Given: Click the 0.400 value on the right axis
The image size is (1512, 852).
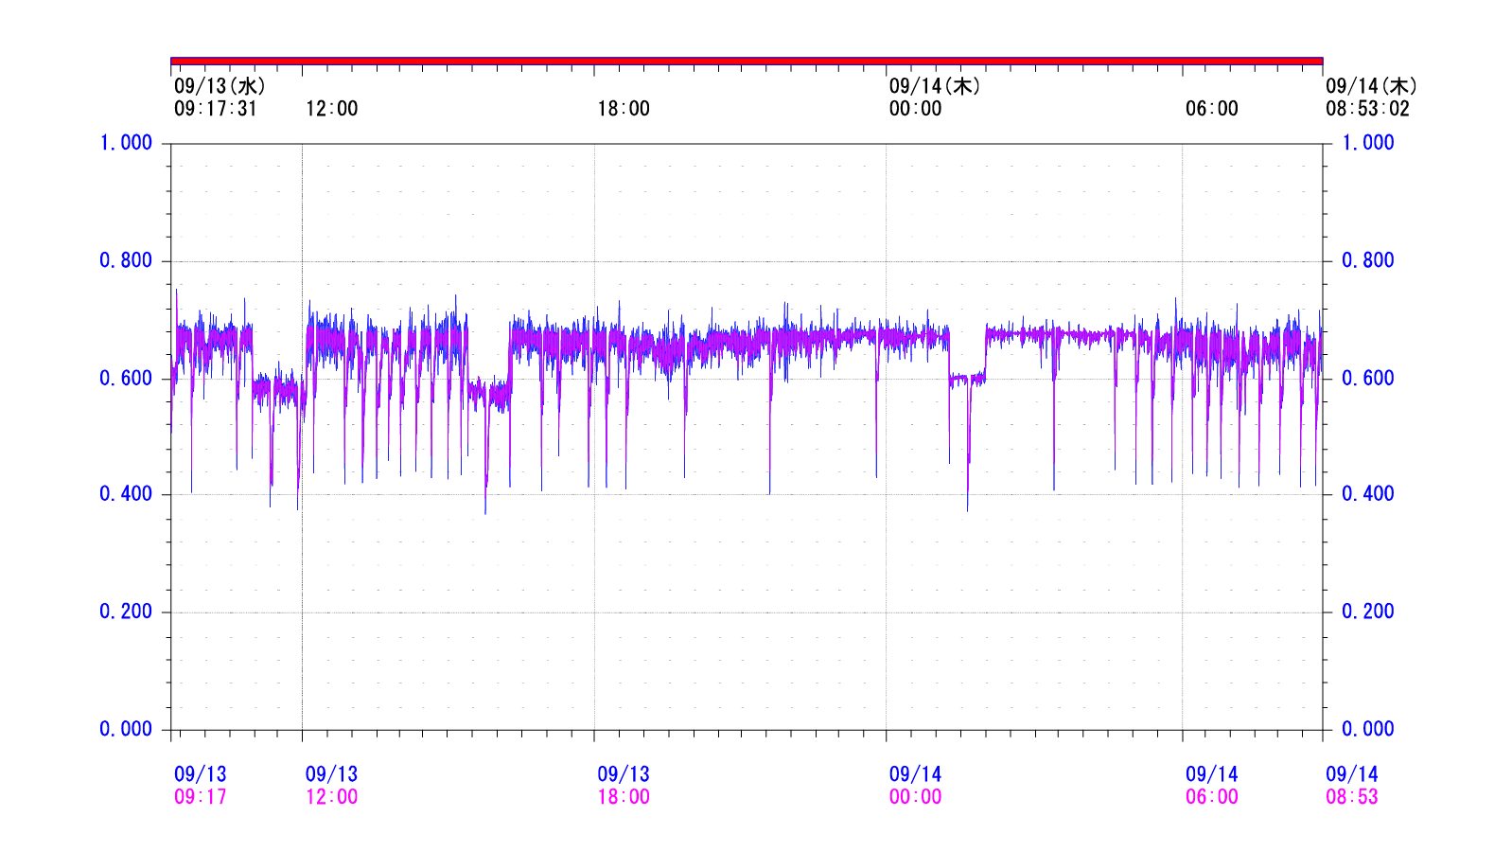Looking at the screenshot, I should tap(1368, 494).
